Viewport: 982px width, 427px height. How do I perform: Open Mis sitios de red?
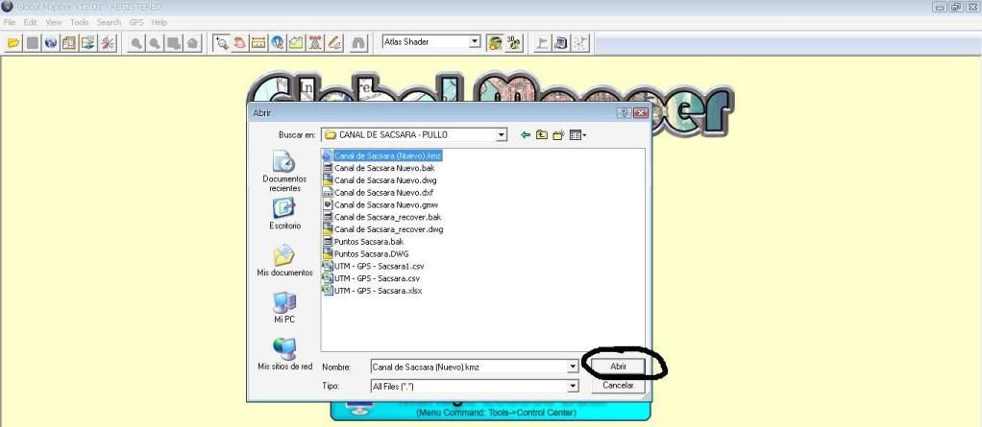(285, 354)
